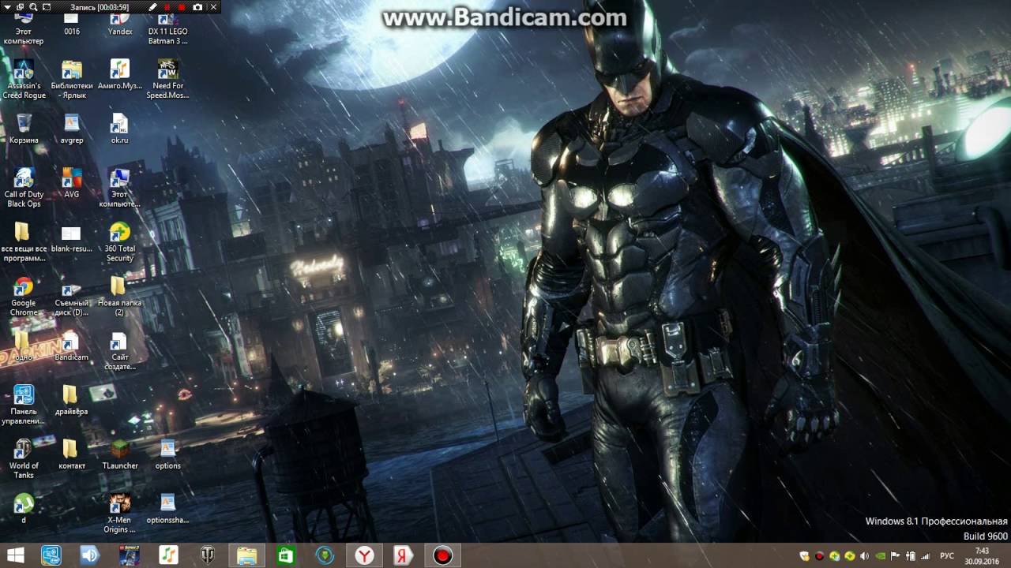
Task: Pause the Bandicam recording
Action: (167, 7)
